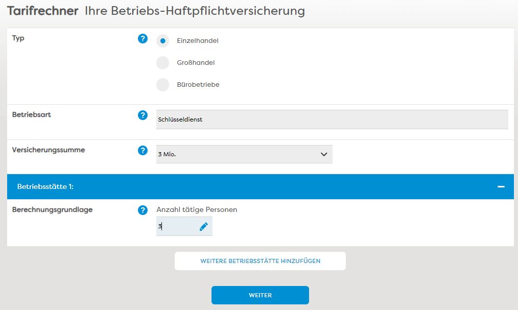The width and height of the screenshot is (518, 310).
Task: Click the Berechnungsgrundlage row label
Action: tap(53, 209)
